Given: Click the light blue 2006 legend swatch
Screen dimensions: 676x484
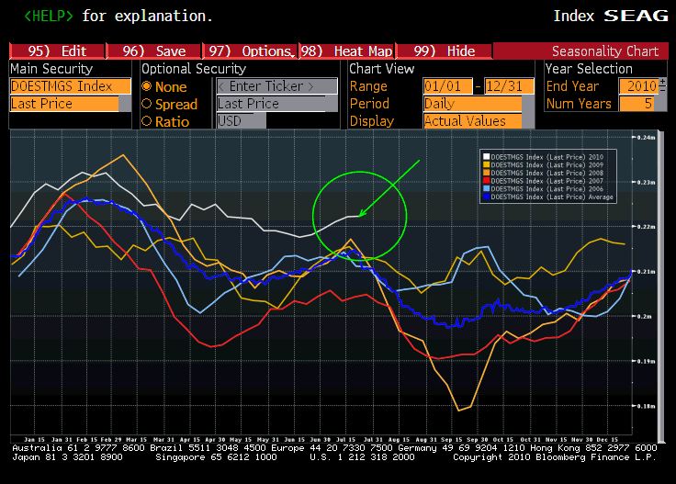Looking at the screenshot, I should point(487,189).
